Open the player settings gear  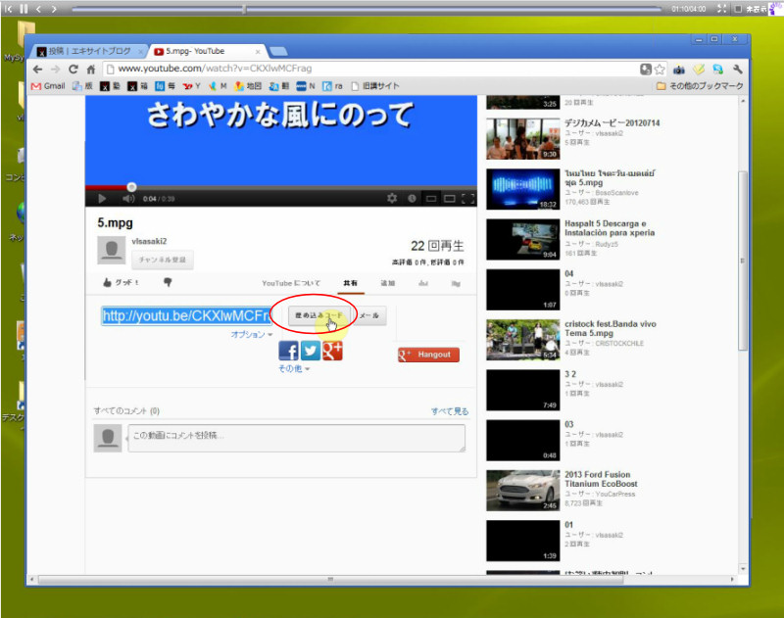[392, 199]
